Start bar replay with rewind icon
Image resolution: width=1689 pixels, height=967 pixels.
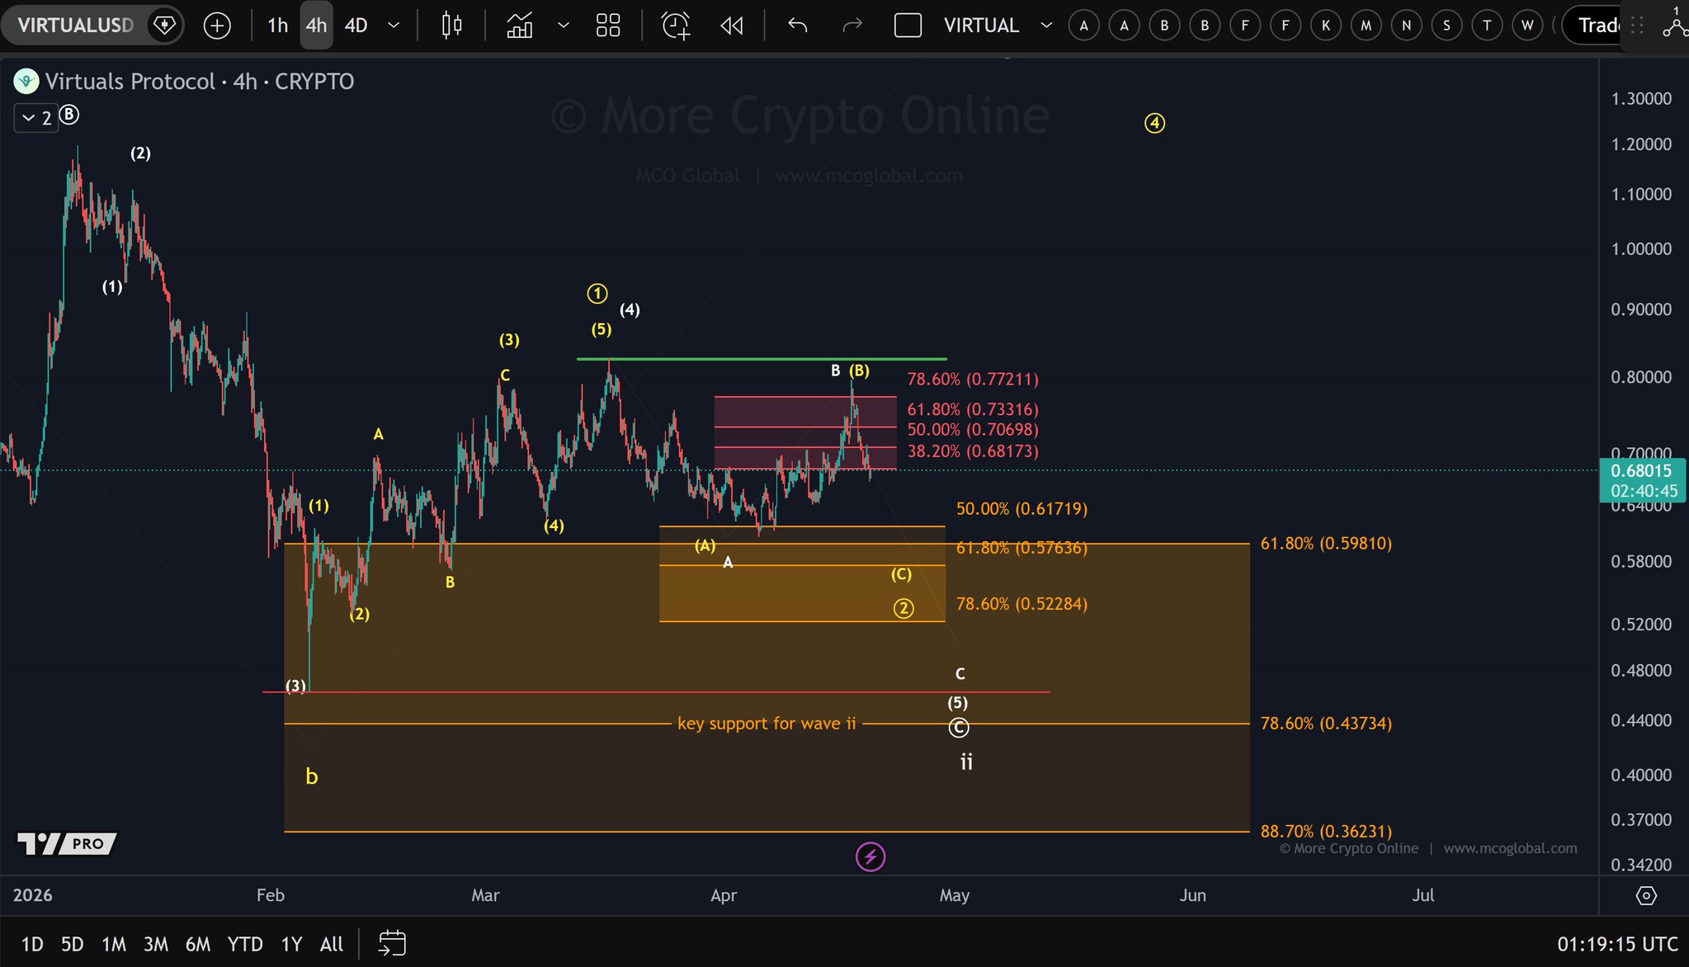[x=731, y=26]
